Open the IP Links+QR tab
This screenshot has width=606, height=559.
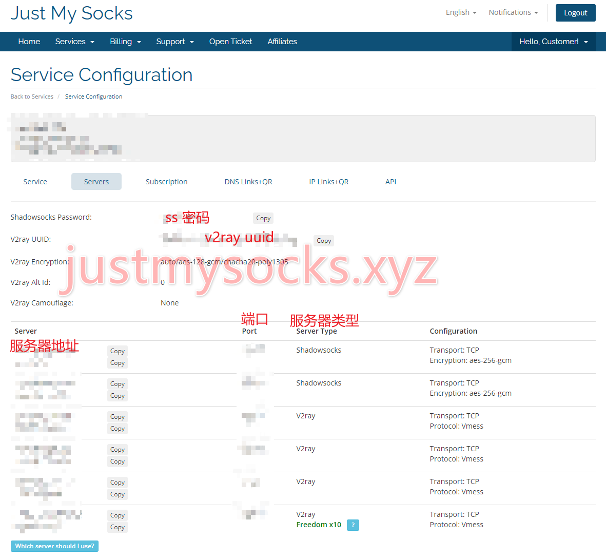click(x=328, y=182)
